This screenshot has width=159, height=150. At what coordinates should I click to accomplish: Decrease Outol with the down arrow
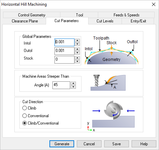(x=77, y=53)
